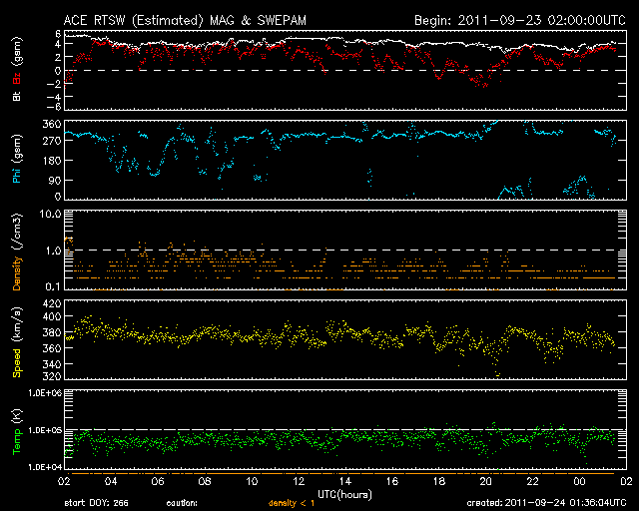The height and width of the screenshot is (511, 639).
Task: Click the '06' hour tick label
Action: click(158, 482)
